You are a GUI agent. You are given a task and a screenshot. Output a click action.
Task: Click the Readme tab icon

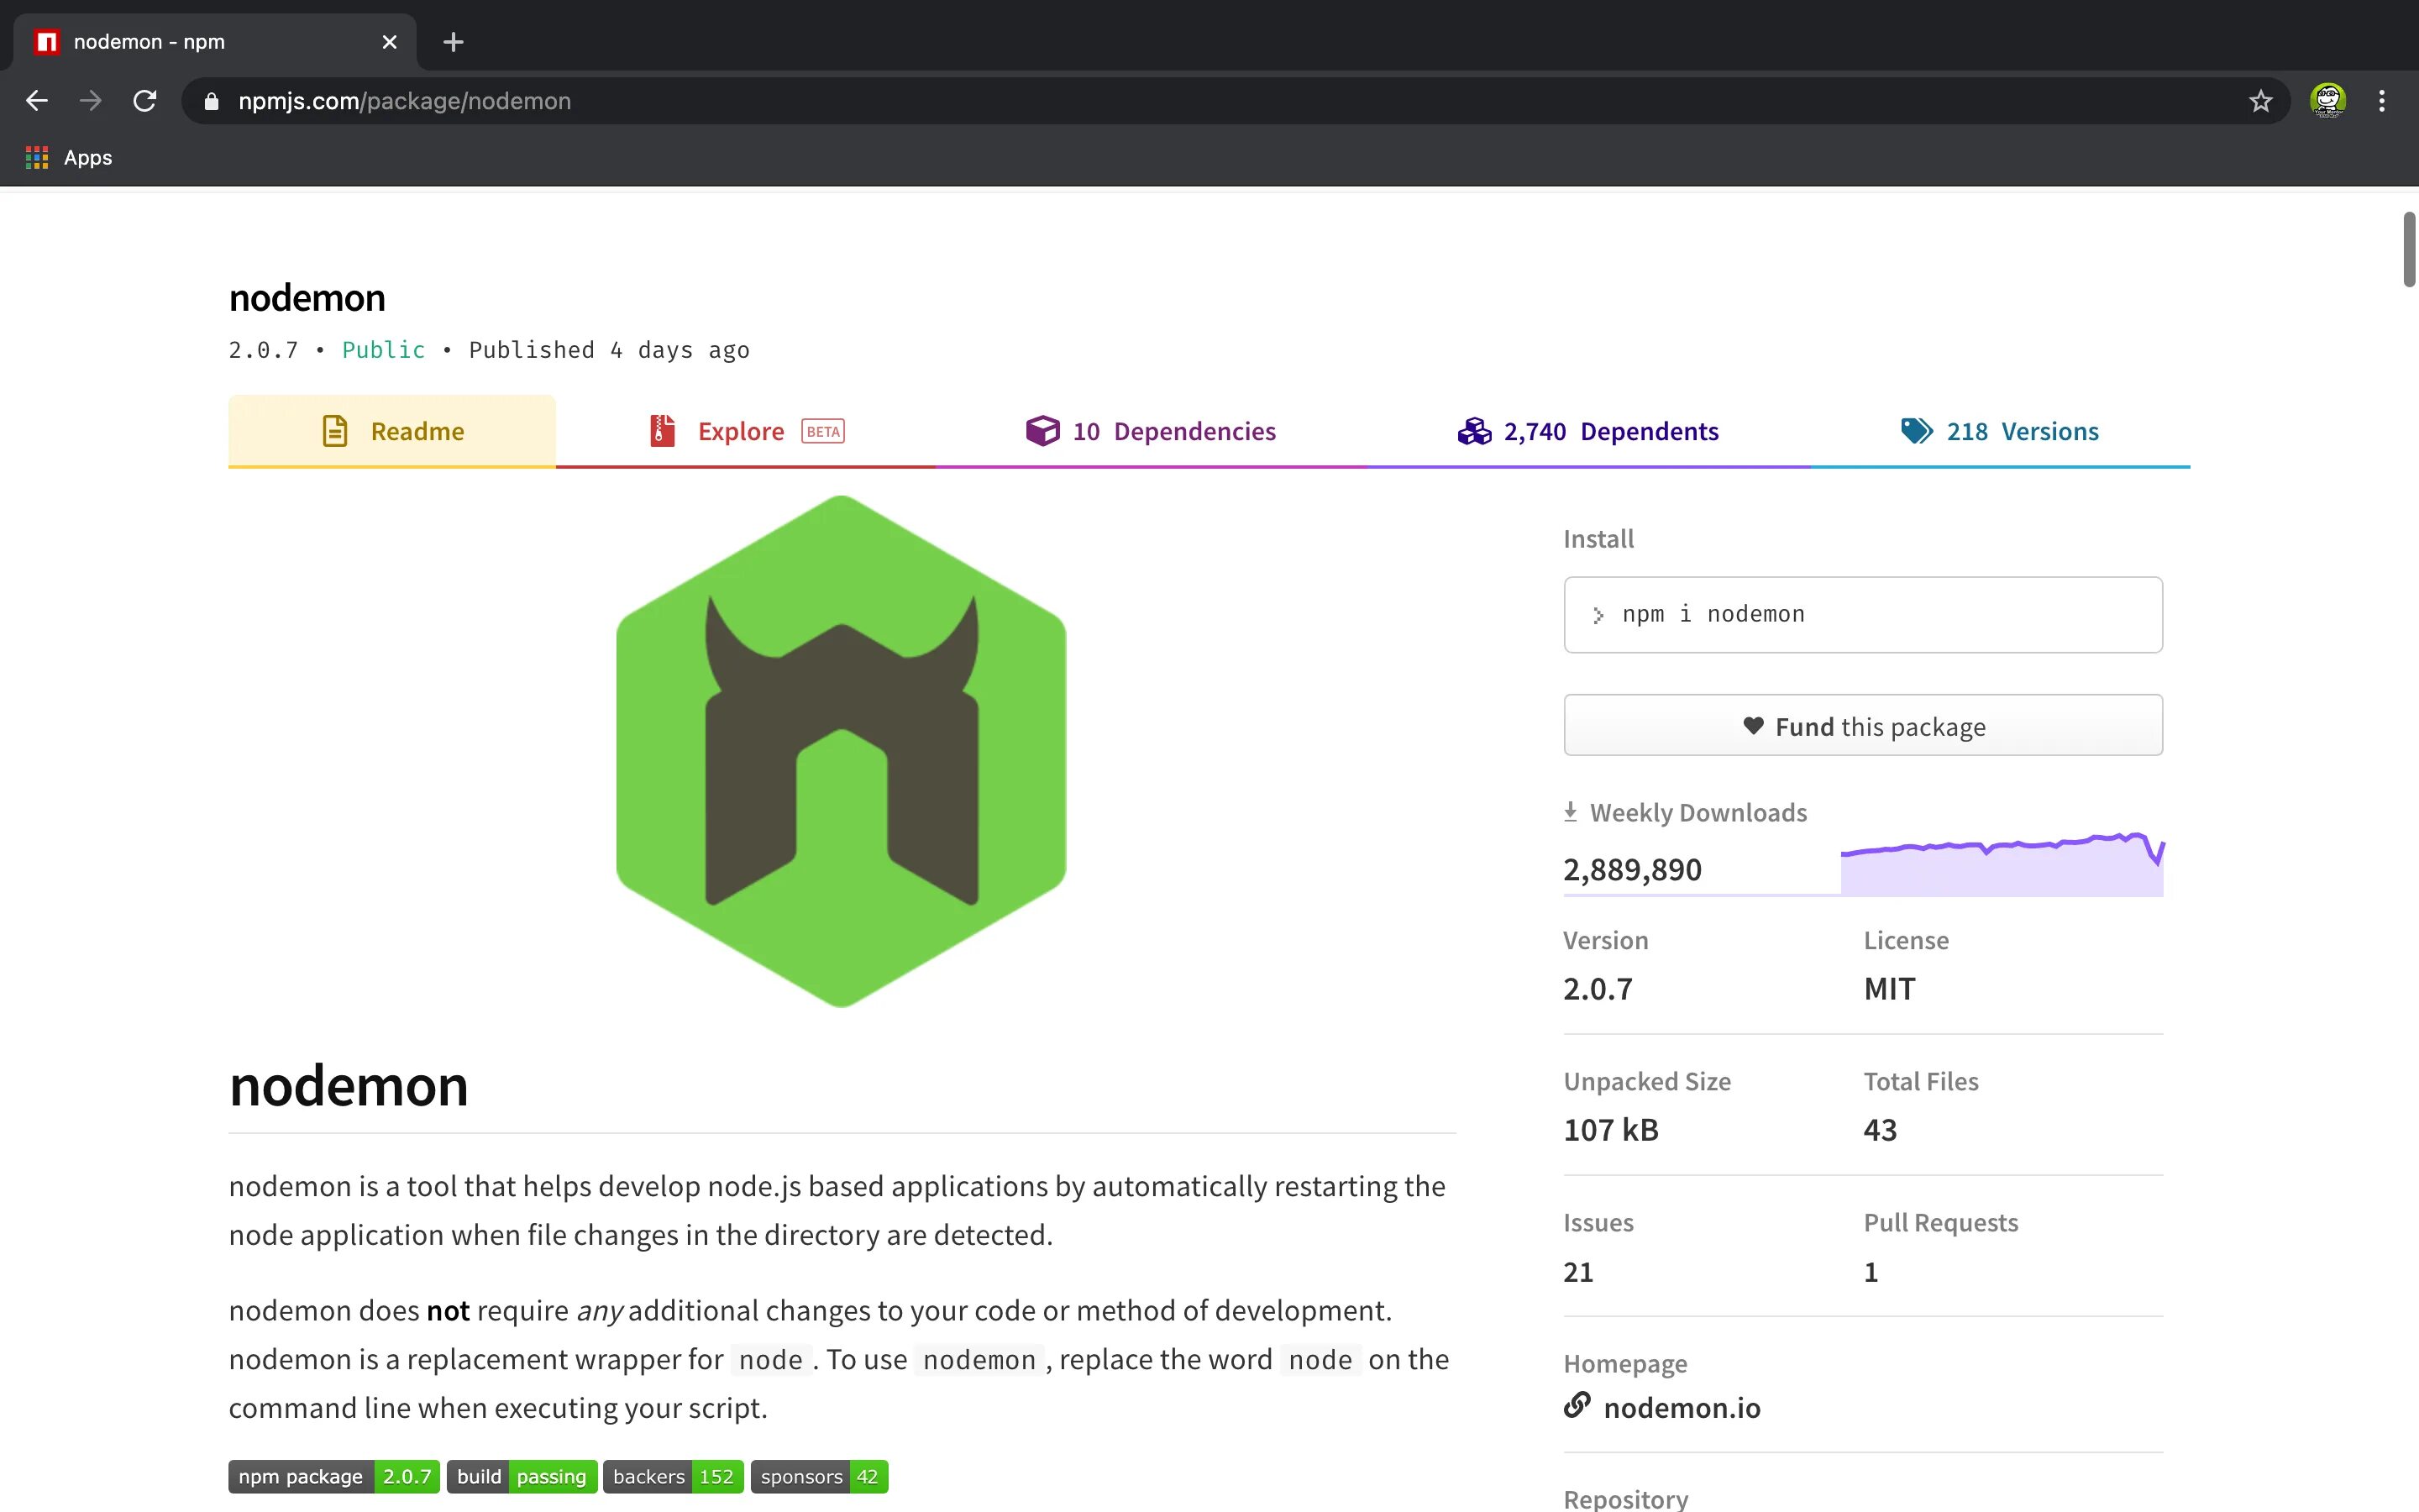click(x=338, y=430)
